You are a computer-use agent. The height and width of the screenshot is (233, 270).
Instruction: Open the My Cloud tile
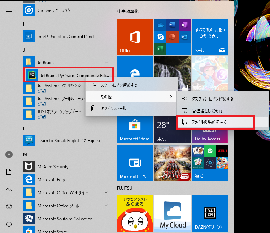173,213
